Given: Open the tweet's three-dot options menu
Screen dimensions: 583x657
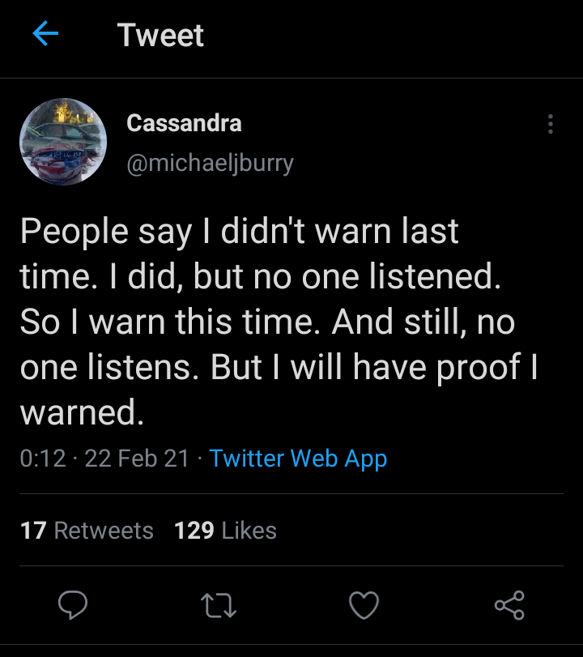Looking at the screenshot, I should [551, 124].
